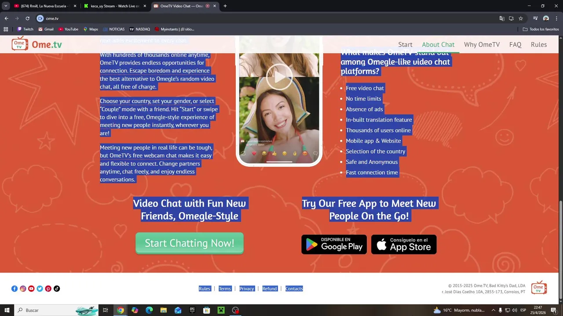
Task: Open the App Store badge
Action: (x=404, y=244)
